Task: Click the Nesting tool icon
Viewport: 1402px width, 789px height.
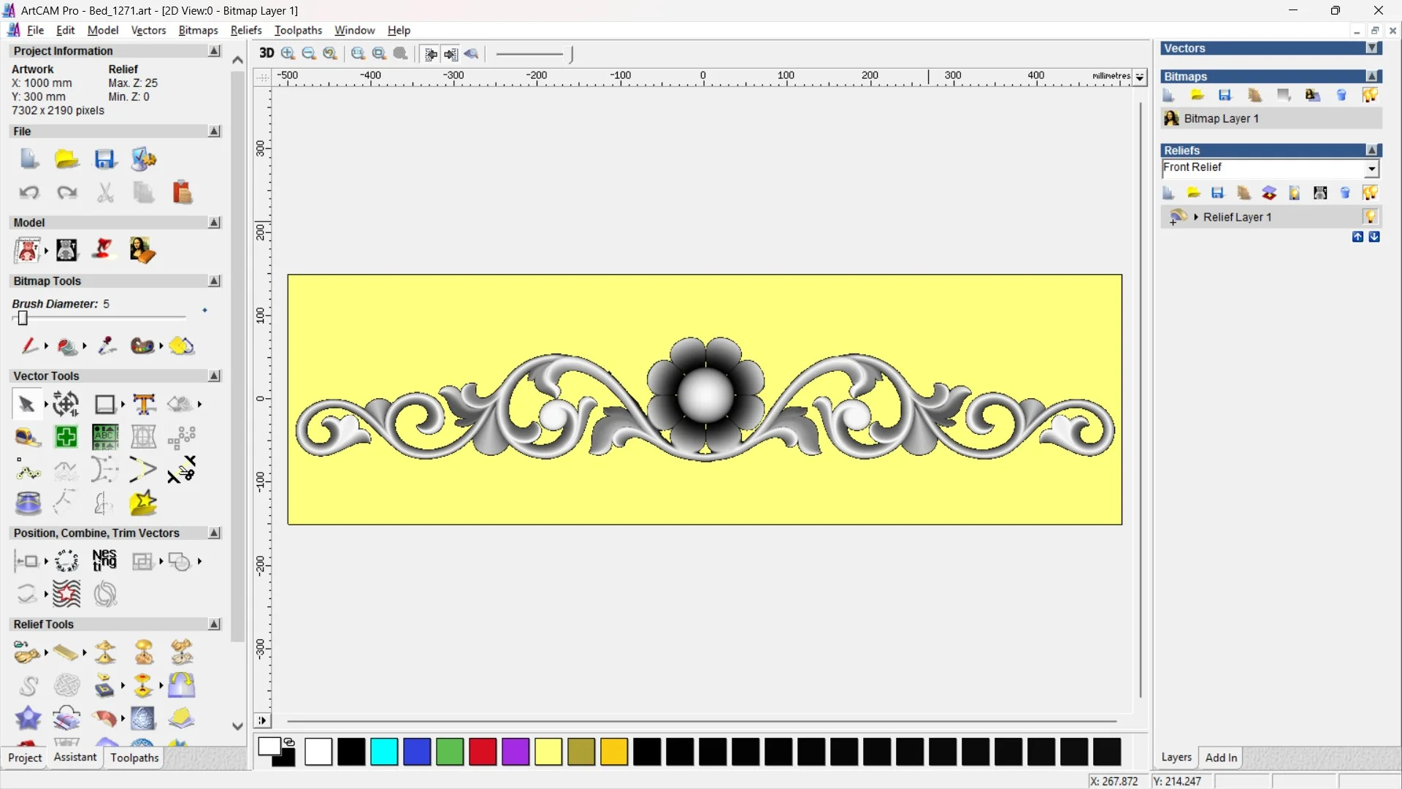Action: [104, 561]
